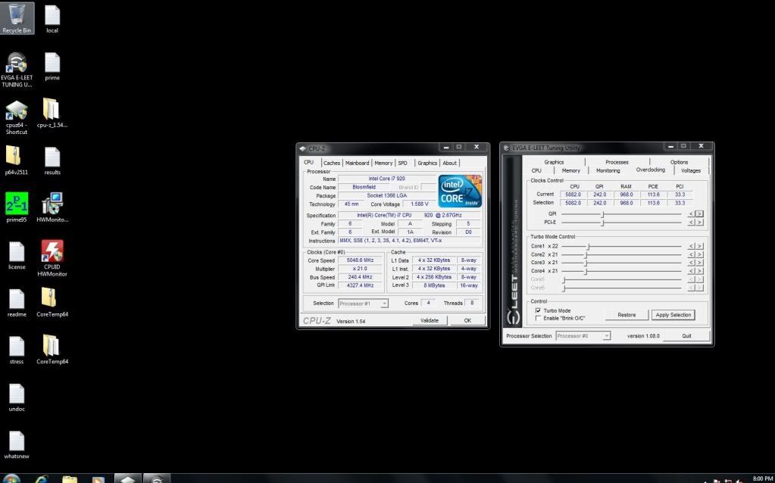Switch to CPU-Z Caches tab
775x483 pixels.
[332, 163]
